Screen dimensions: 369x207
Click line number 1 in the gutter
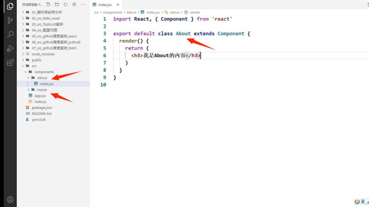(x=105, y=19)
